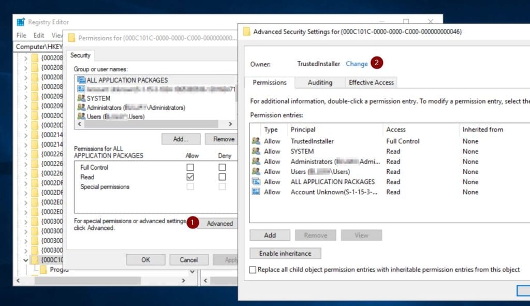The height and width of the screenshot is (306, 530).
Task: Click icon of Account Unknown permission entry
Action: (256, 192)
